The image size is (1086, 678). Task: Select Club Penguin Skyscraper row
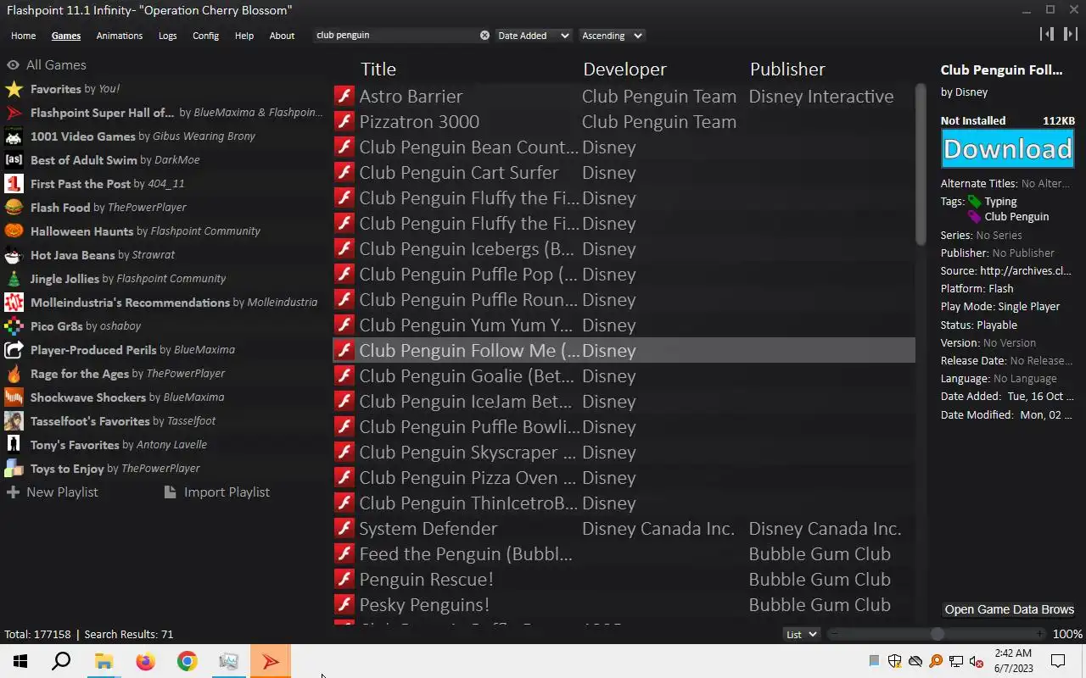624,452
